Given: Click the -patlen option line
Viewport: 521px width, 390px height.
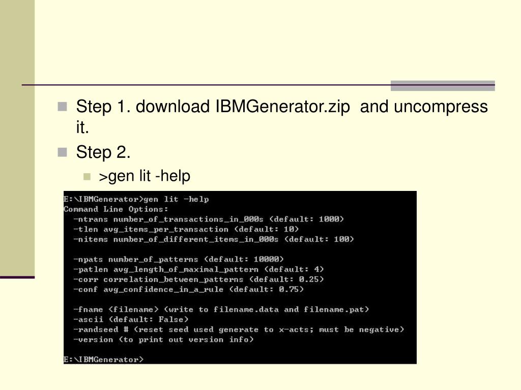Looking at the screenshot, I should [198, 269].
